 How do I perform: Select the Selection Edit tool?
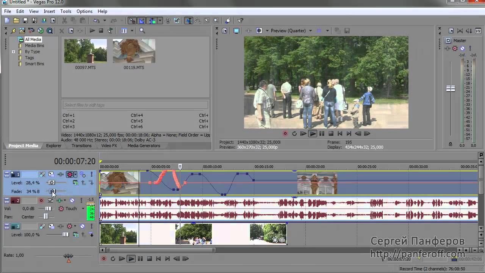207,21
